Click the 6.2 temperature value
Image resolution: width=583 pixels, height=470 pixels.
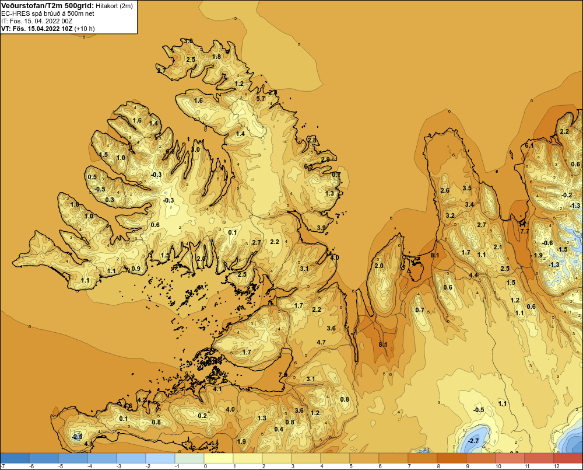[x=170, y=151]
